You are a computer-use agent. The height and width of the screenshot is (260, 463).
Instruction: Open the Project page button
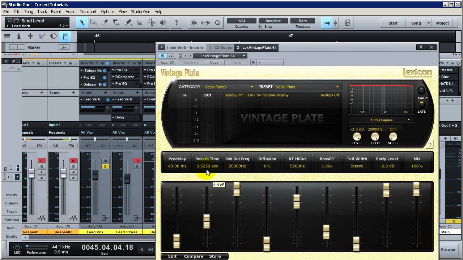pyautogui.click(x=442, y=23)
